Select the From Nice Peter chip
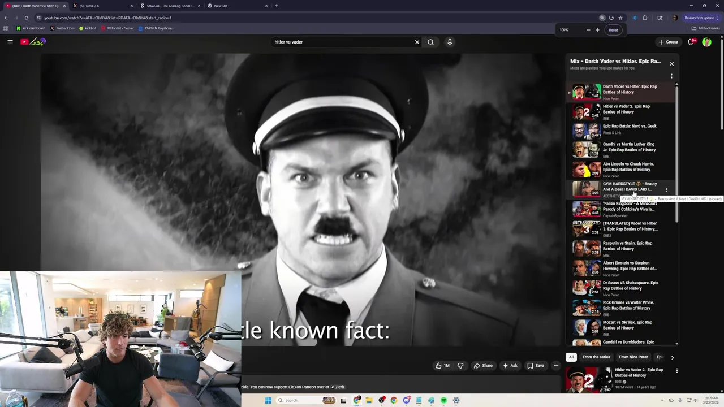Image resolution: width=724 pixels, height=407 pixels. point(633,357)
